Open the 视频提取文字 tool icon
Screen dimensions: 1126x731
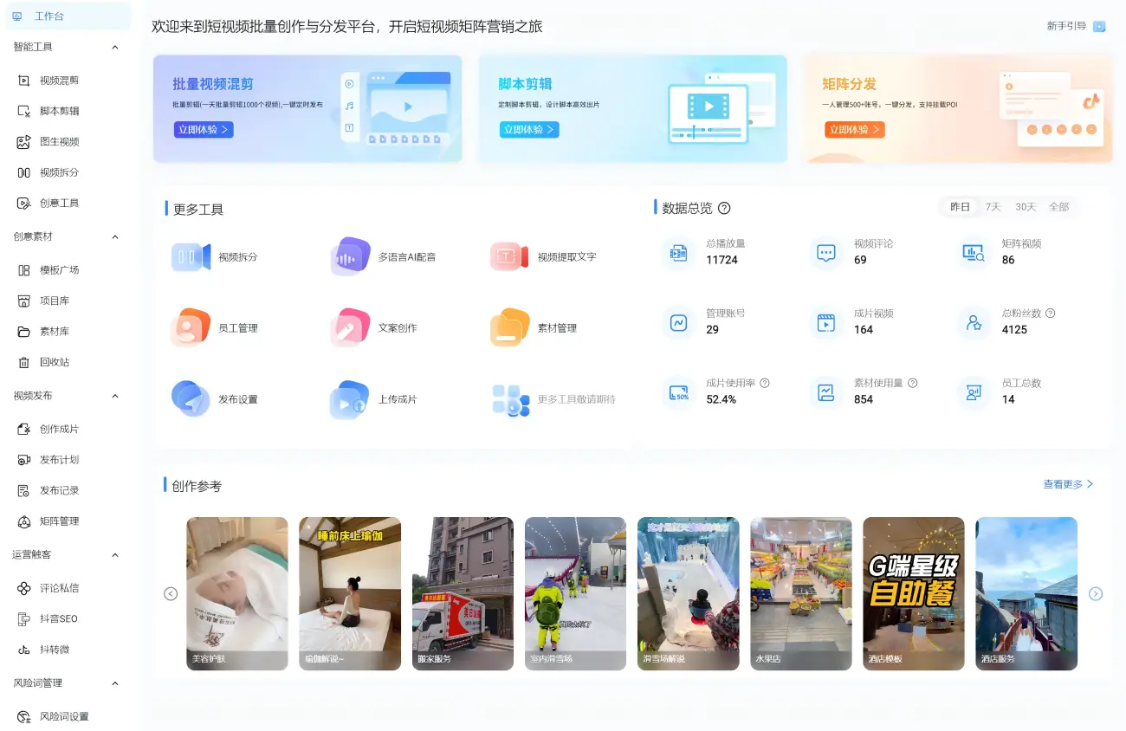509,257
